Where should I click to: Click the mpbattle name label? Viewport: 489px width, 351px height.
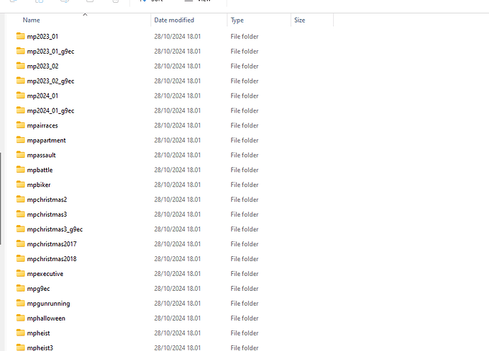tap(40, 170)
